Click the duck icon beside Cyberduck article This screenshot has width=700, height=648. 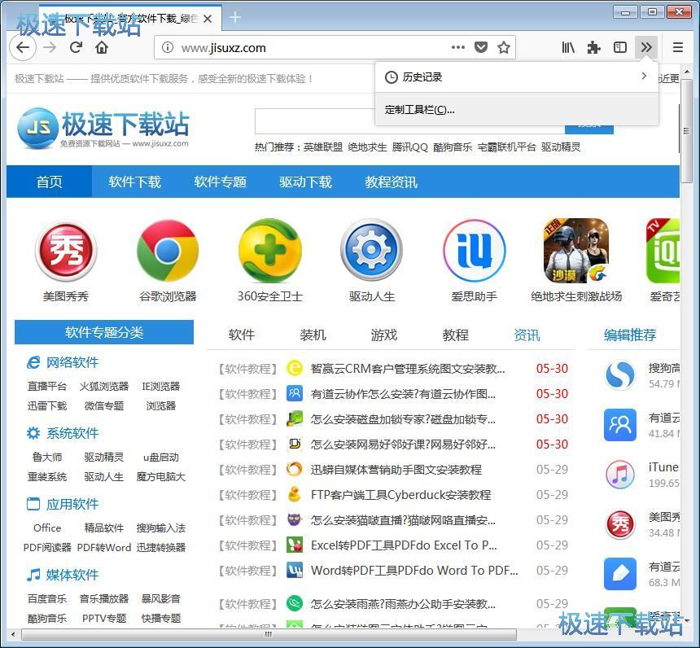(x=294, y=494)
